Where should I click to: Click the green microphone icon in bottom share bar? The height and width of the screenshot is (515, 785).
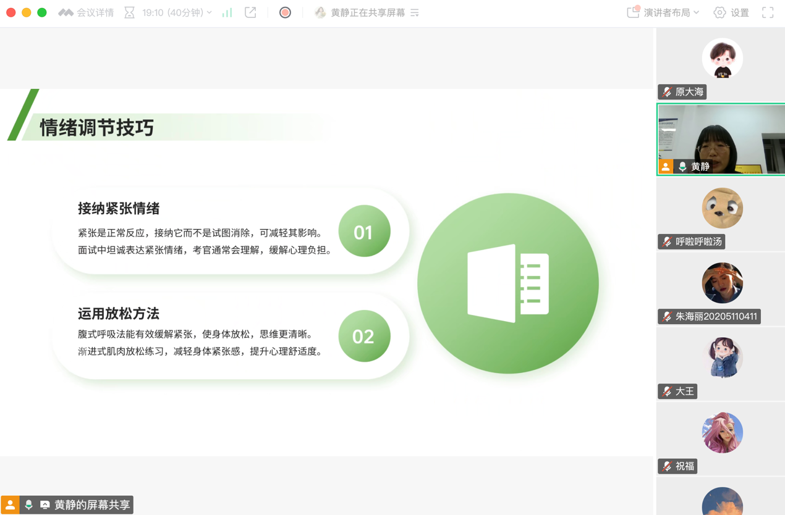tap(28, 505)
